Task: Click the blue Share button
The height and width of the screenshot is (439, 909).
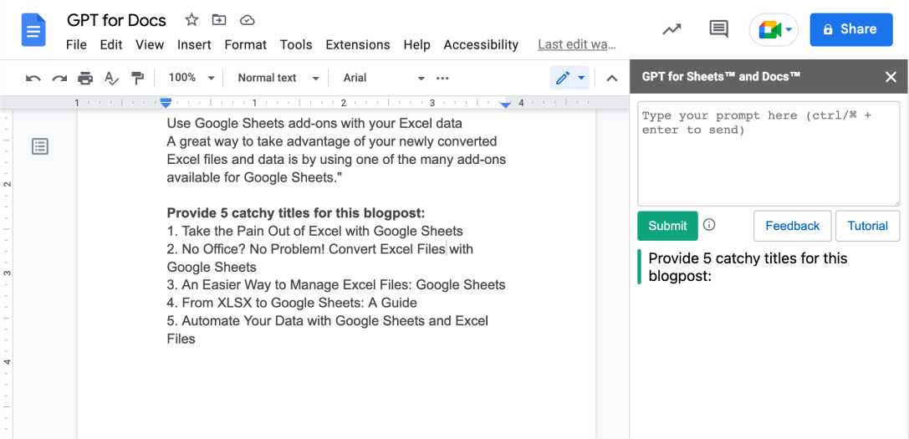Action: (x=850, y=29)
